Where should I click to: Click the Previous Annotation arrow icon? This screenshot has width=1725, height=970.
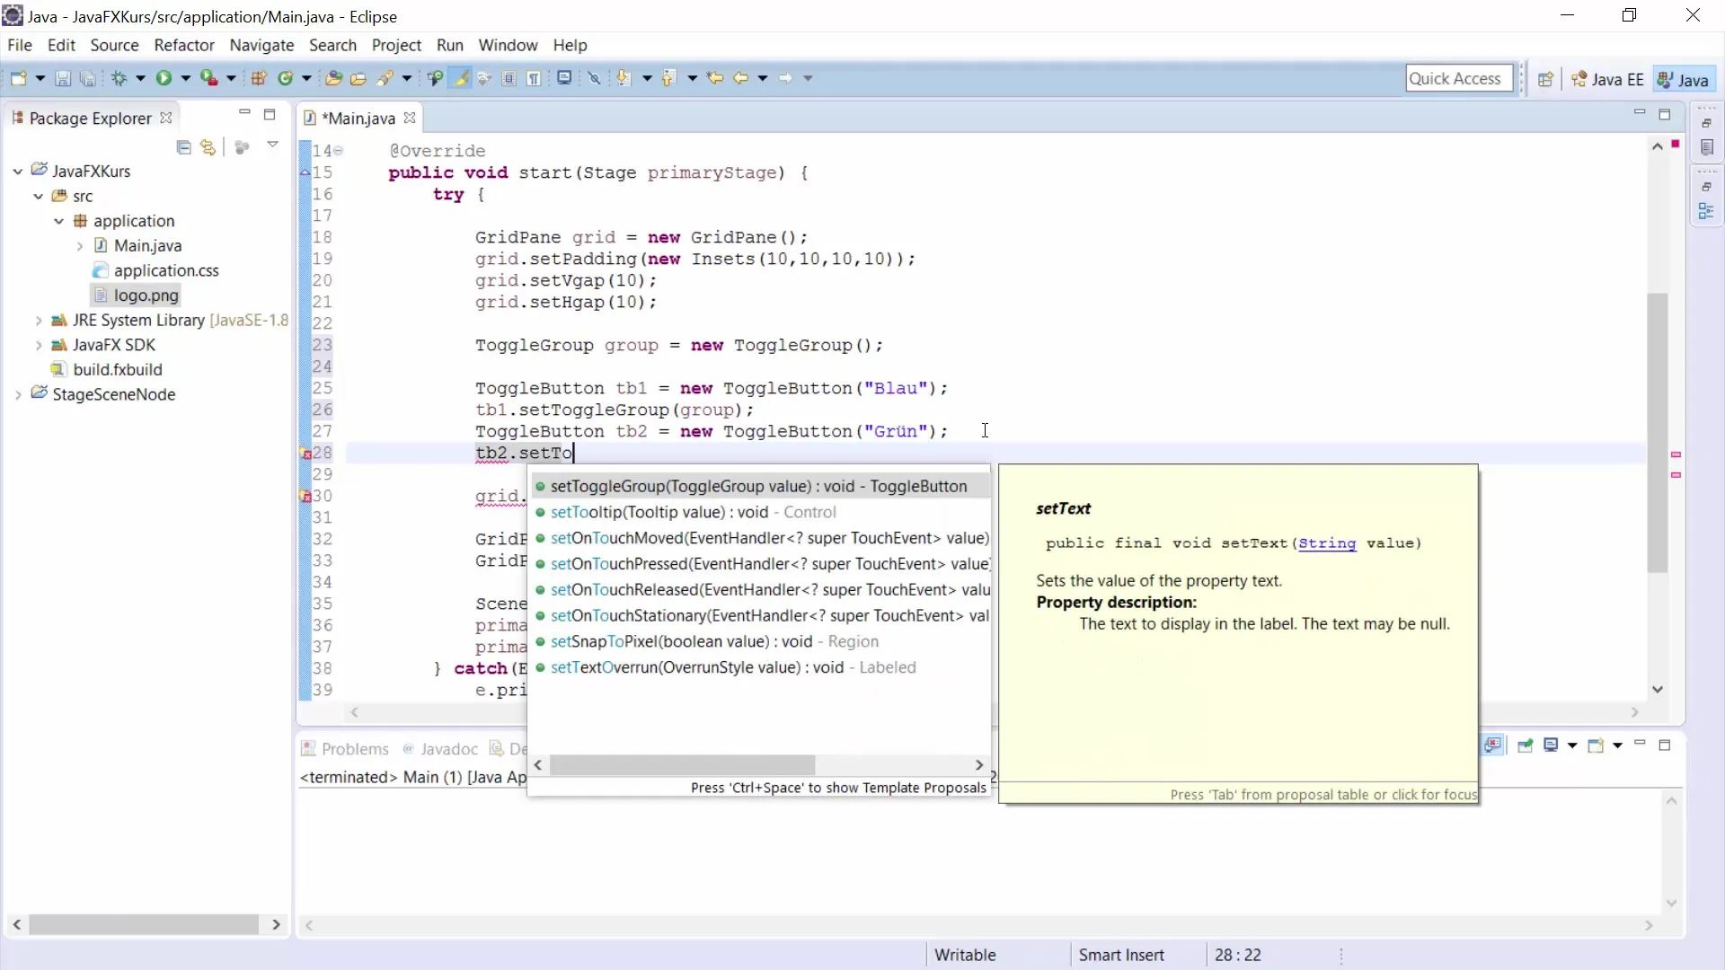click(668, 78)
